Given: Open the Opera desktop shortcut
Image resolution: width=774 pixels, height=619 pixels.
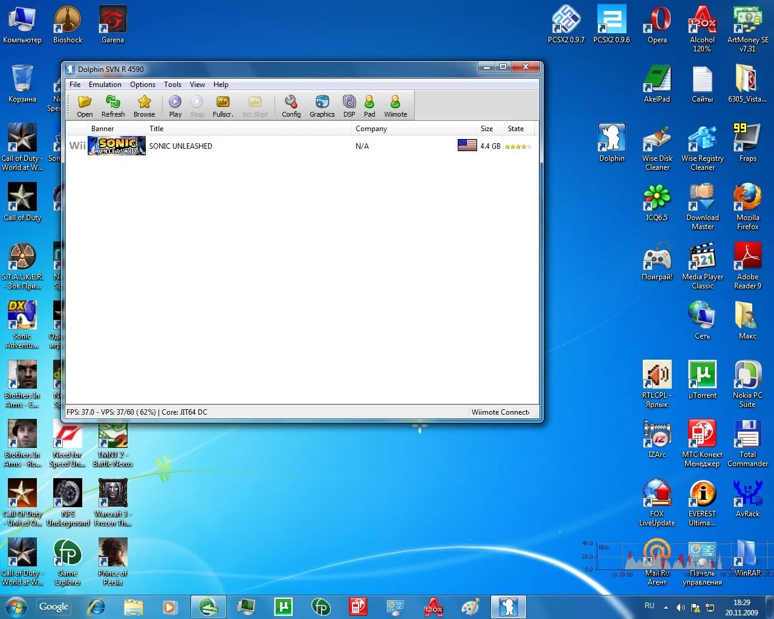Looking at the screenshot, I should click(x=657, y=25).
